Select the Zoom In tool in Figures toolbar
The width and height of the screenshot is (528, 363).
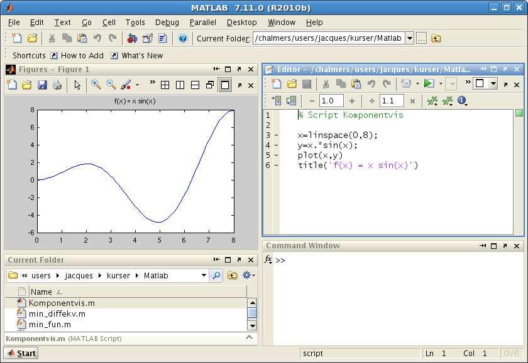(x=96, y=85)
